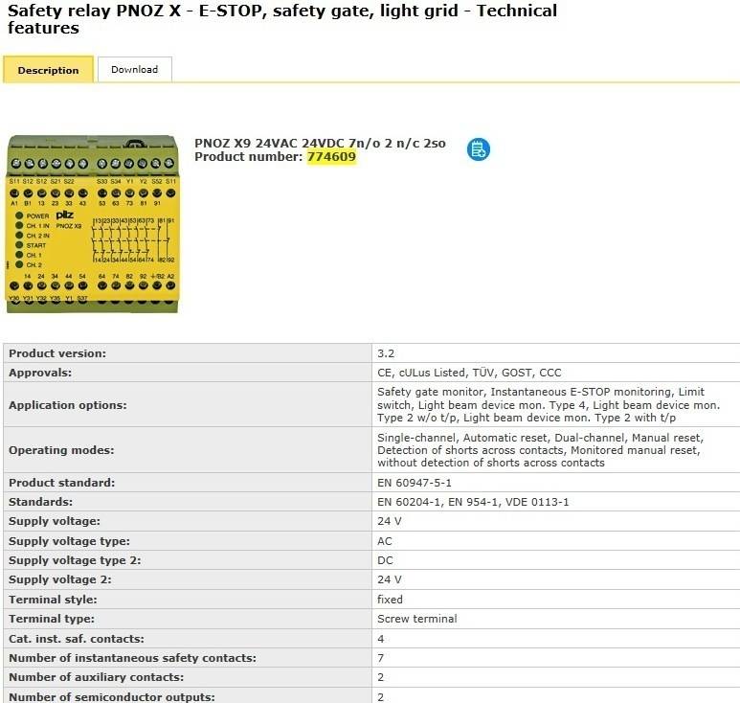This screenshot has height=703, width=740.
Task: Click Number of semiconductor outputs label
Action: point(112,697)
